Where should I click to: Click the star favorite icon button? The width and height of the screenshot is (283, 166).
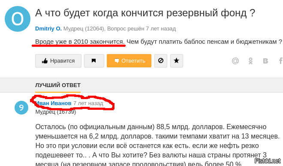(177, 60)
